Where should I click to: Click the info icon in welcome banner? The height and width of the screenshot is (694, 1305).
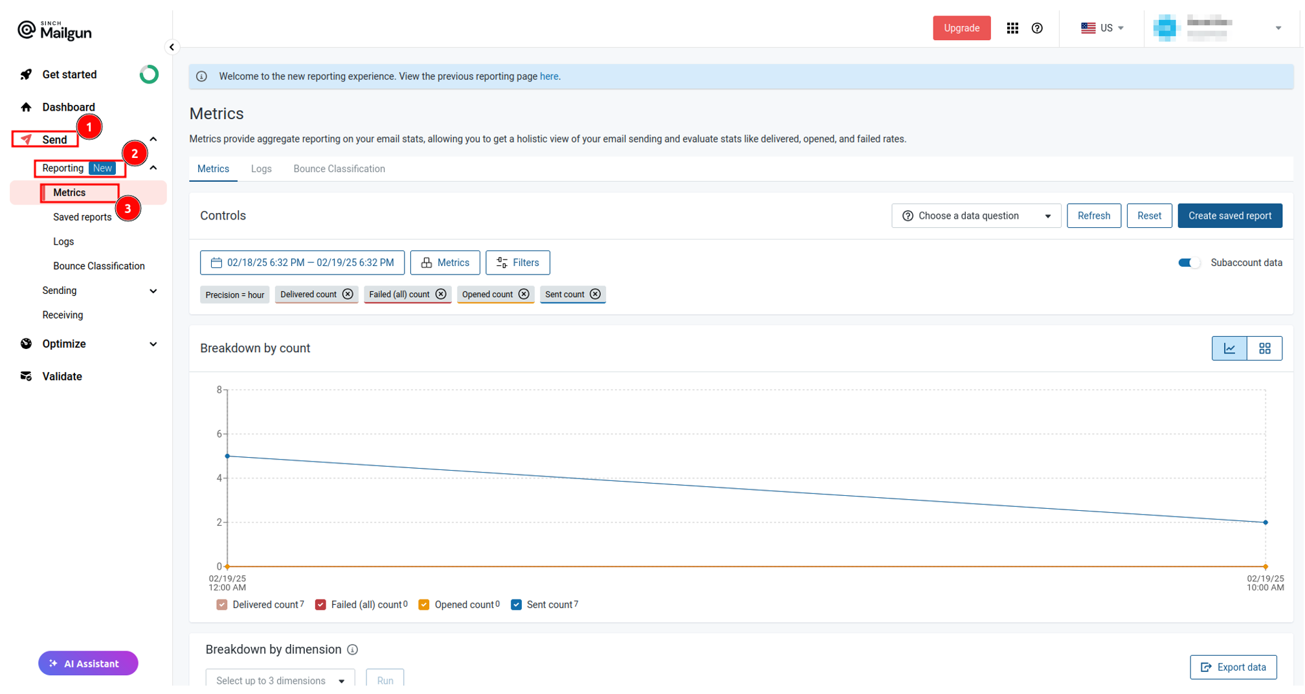pos(202,76)
